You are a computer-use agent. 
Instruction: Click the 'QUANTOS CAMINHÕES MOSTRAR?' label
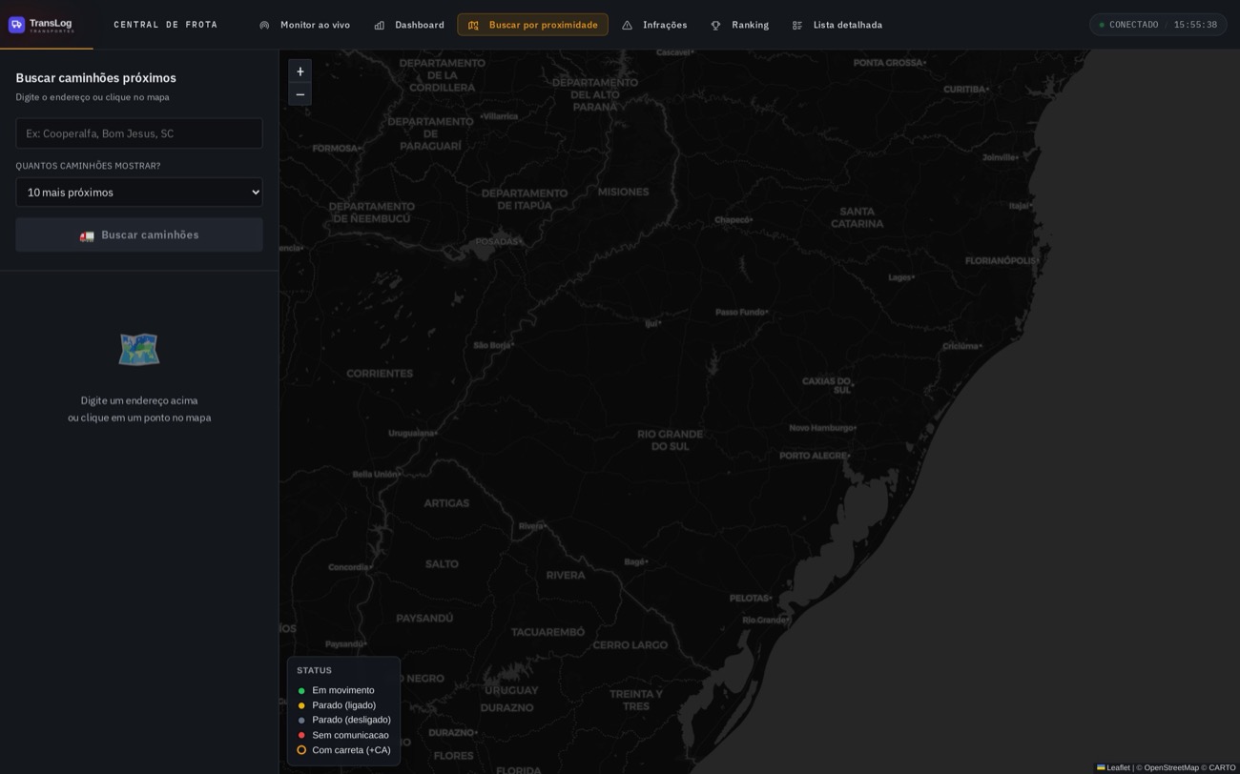click(x=88, y=166)
